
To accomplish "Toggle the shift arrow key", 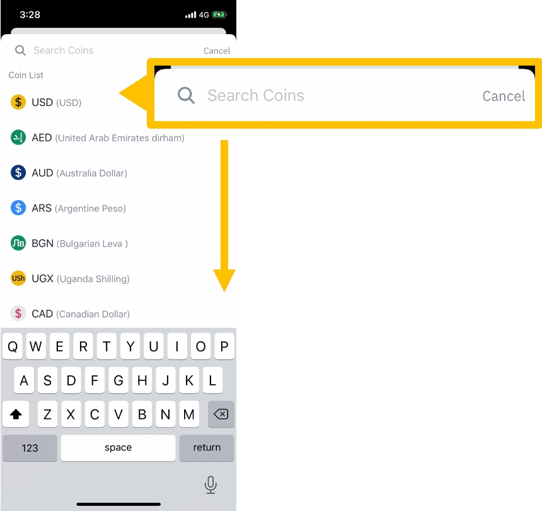I will coord(16,414).
